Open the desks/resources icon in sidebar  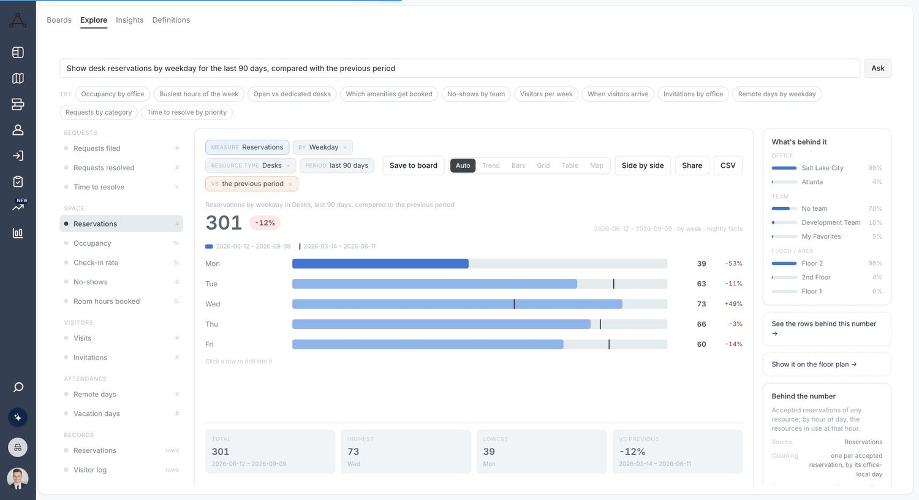18,104
